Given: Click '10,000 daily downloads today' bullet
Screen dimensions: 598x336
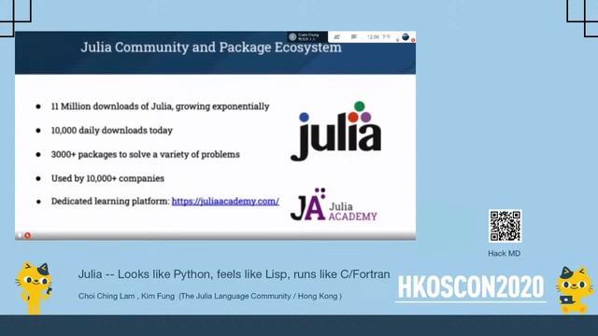Looking at the screenshot, I should [x=112, y=131].
